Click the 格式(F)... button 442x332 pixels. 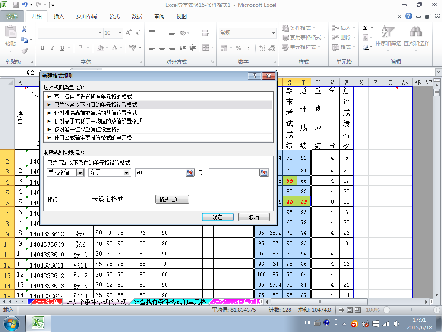pos(172,199)
